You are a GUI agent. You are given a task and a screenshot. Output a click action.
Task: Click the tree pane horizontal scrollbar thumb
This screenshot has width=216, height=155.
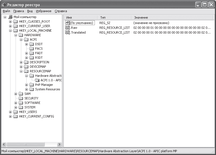coord(25,145)
